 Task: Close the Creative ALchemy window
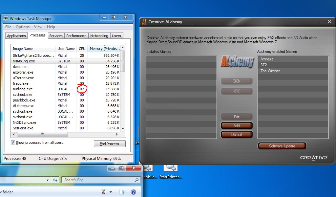pyautogui.click(x=329, y=22)
